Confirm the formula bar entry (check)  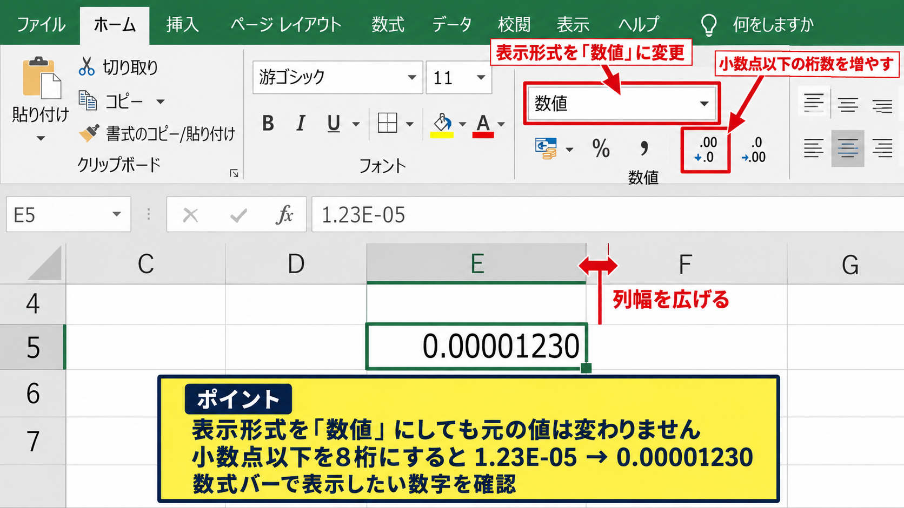pyautogui.click(x=238, y=215)
